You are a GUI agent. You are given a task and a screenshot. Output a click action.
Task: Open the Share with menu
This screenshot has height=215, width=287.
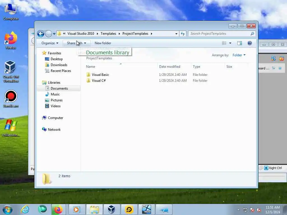pyautogui.click(x=77, y=43)
